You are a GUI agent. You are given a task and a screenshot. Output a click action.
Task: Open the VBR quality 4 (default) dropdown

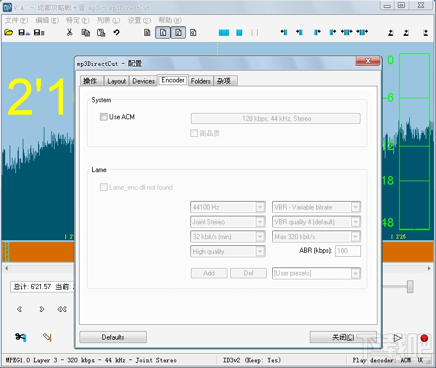pos(317,222)
